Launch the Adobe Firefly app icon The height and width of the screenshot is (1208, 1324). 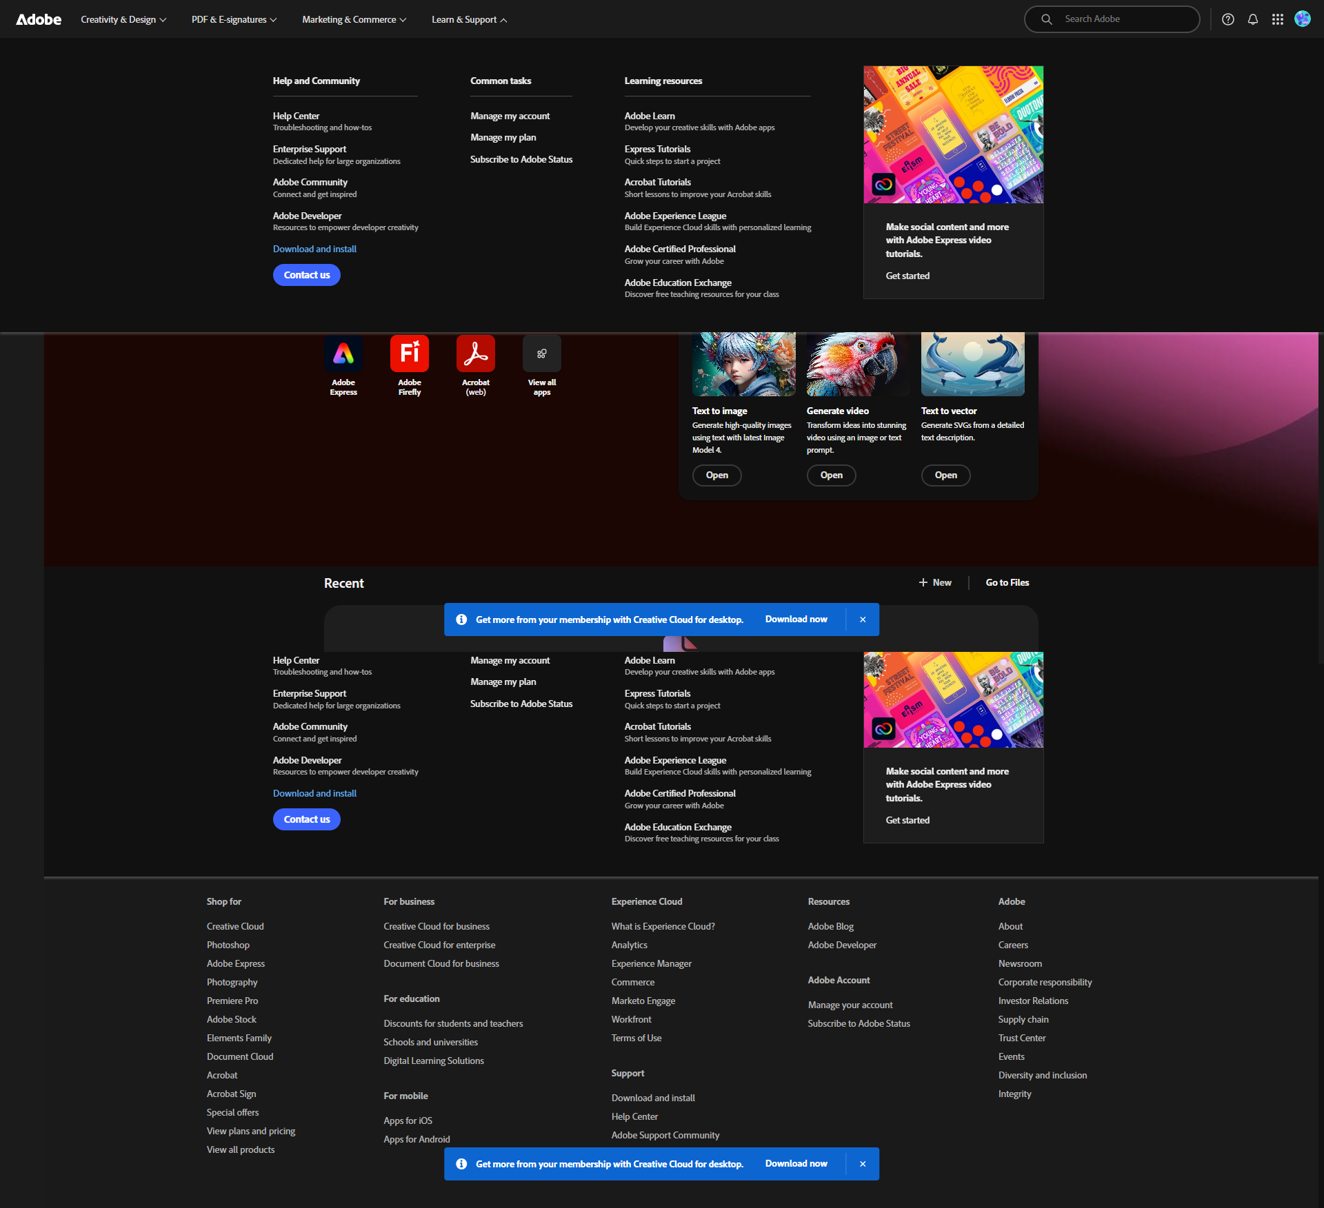[410, 354]
